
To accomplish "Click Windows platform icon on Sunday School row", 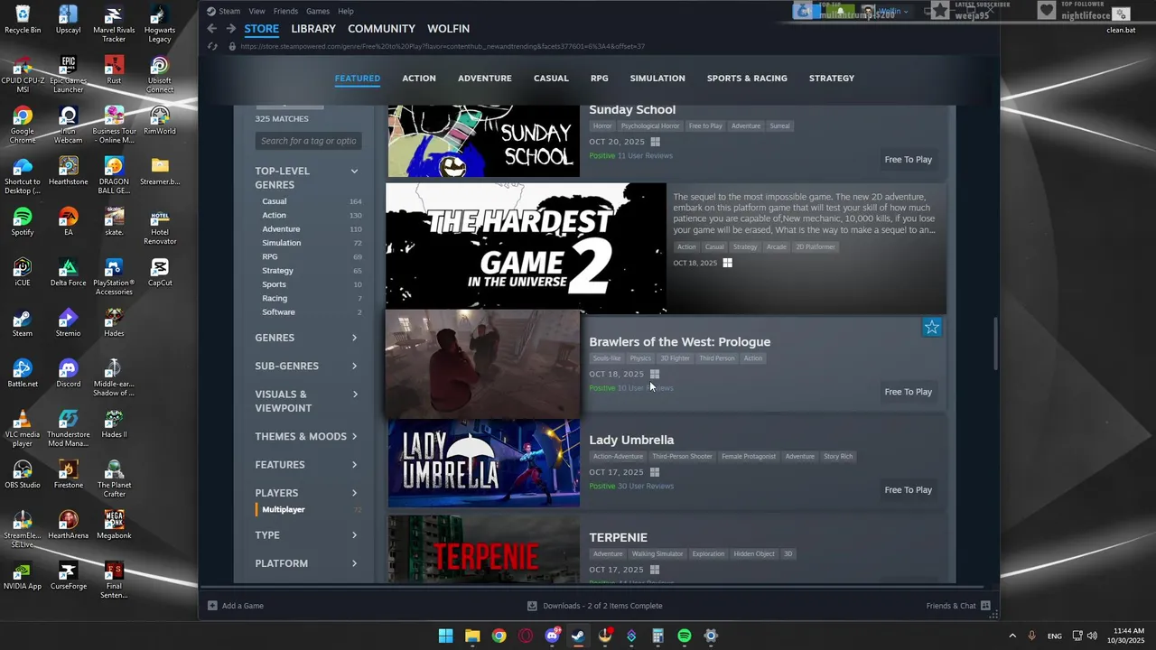I will pyautogui.click(x=656, y=142).
